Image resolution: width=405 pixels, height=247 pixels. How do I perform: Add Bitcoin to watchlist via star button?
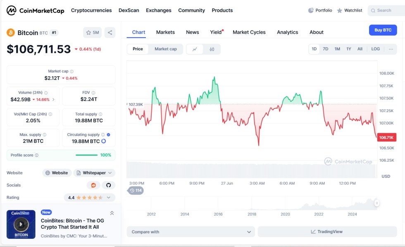tap(93, 33)
